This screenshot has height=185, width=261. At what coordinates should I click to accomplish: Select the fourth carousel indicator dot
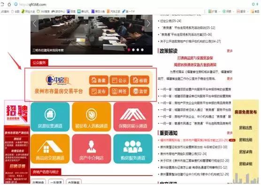(x=142, y=50)
